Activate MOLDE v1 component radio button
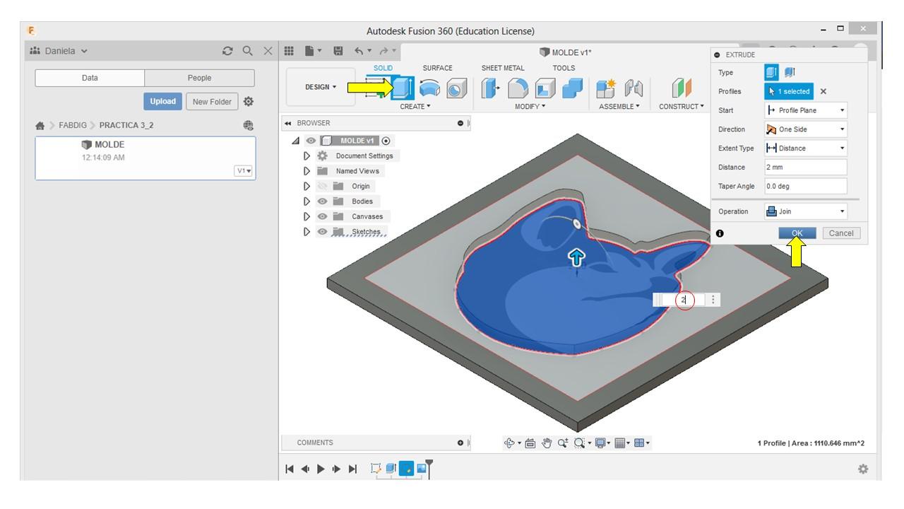Screen dimensions: 904x509 [x=386, y=141]
